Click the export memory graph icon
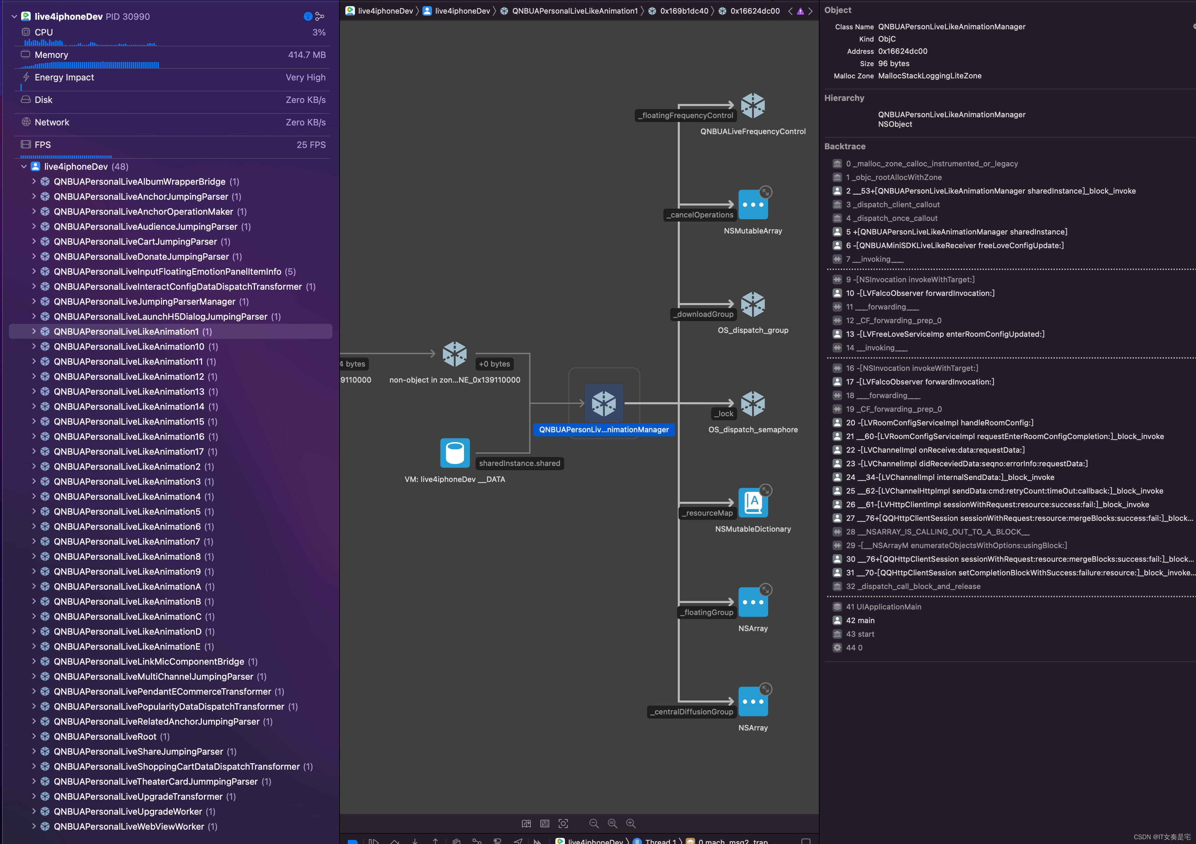 [x=526, y=823]
